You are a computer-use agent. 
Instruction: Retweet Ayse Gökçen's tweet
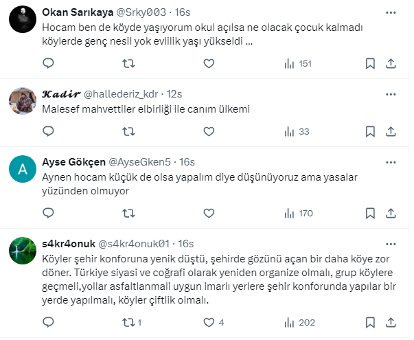click(x=128, y=214)
